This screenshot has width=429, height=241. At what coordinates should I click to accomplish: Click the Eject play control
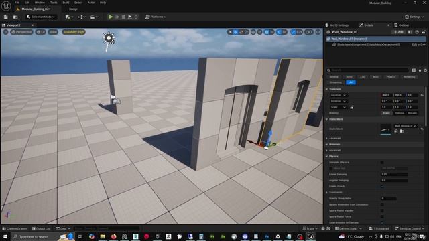[129, 17]
